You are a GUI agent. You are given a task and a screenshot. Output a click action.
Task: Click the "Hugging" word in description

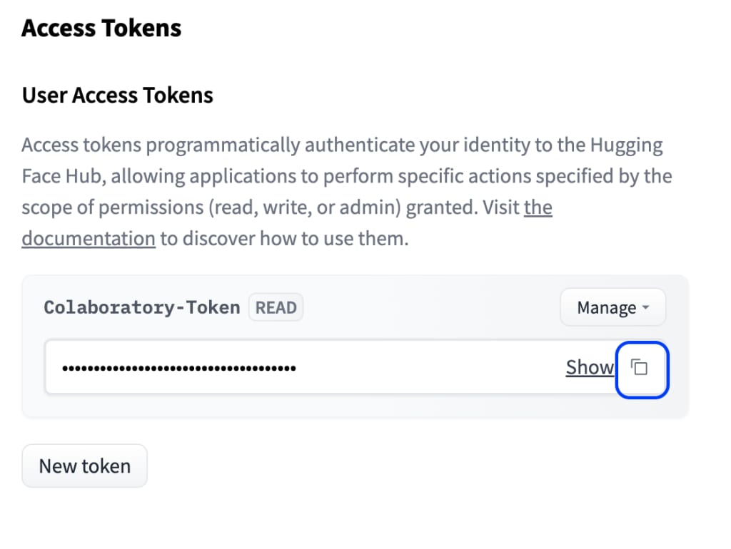626,145
